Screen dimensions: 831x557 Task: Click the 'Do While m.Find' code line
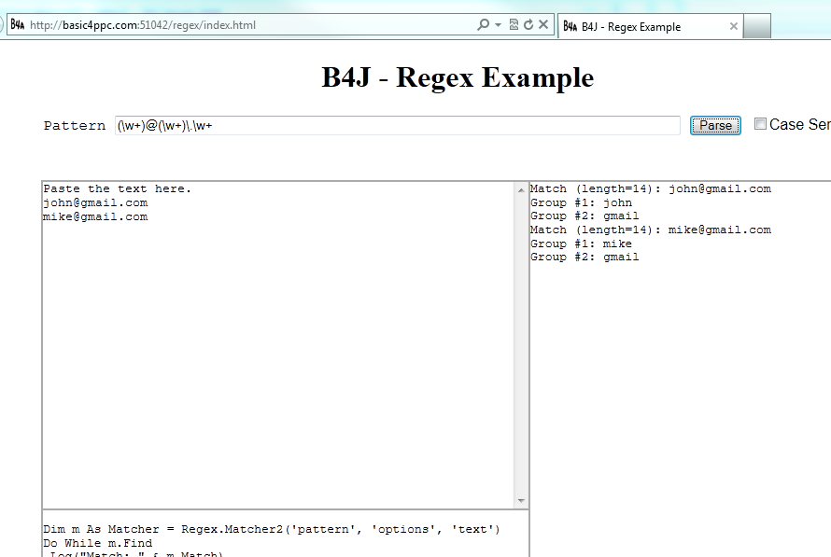pos(98,543)
